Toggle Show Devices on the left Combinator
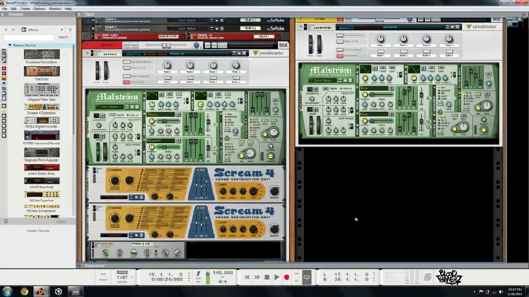 point(126,82)
